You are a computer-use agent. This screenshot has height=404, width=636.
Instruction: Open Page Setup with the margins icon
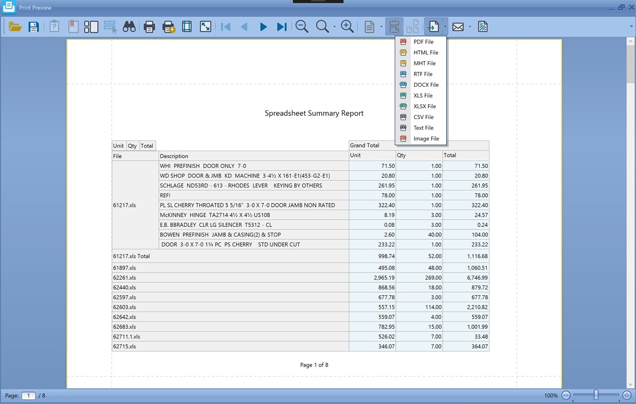coord(186,26)
